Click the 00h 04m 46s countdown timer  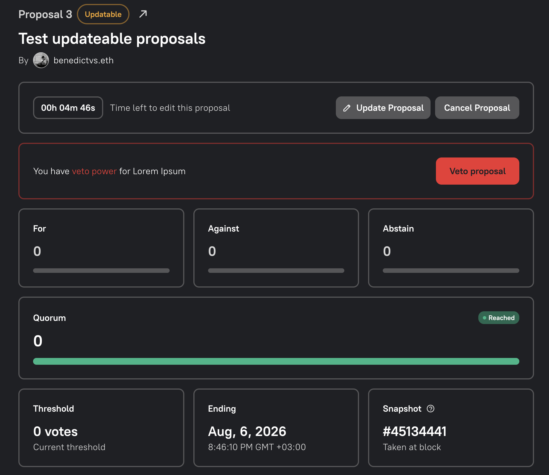(x=68, y=108)
